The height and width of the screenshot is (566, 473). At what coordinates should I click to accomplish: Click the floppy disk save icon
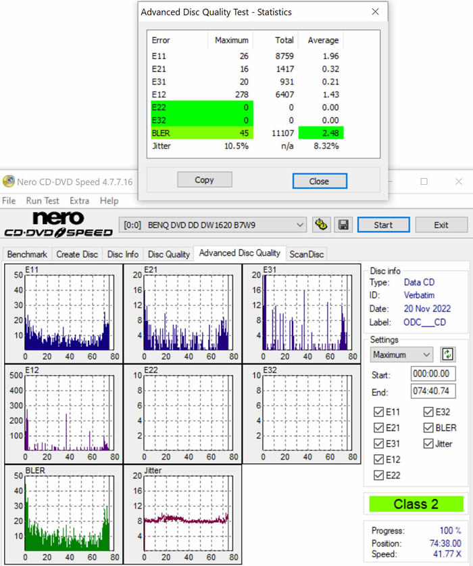343,225
